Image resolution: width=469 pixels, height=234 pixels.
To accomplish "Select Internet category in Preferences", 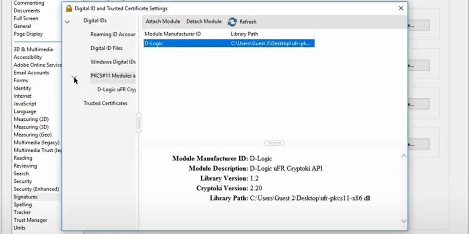I will [23, 96].
